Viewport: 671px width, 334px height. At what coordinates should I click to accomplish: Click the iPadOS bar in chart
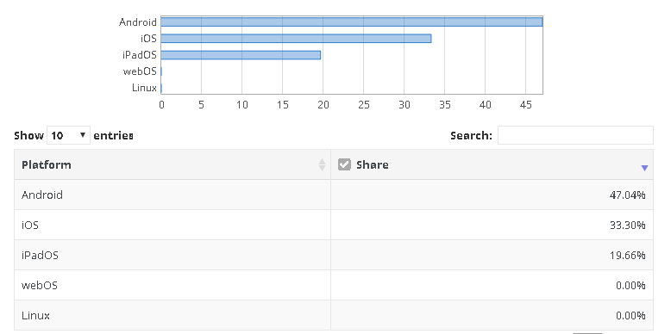pyautogui.click(x=241, y=55)
